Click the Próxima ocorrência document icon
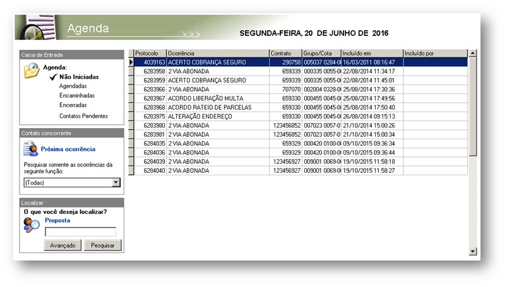Image resolution: width=507 pixels, height=287 pixels. (x=31, y=149)
